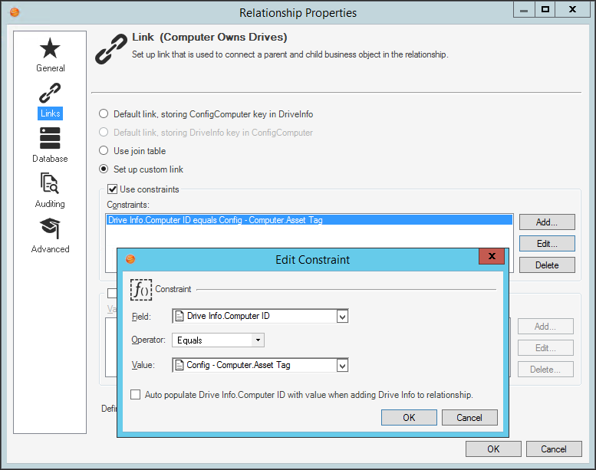Open the Advanced graduation cap icon
The width and height of the screenshot is (596, 470).
(50, 228)
